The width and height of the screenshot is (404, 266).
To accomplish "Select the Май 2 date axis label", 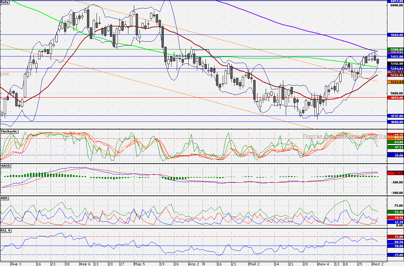I will point(254,264).
